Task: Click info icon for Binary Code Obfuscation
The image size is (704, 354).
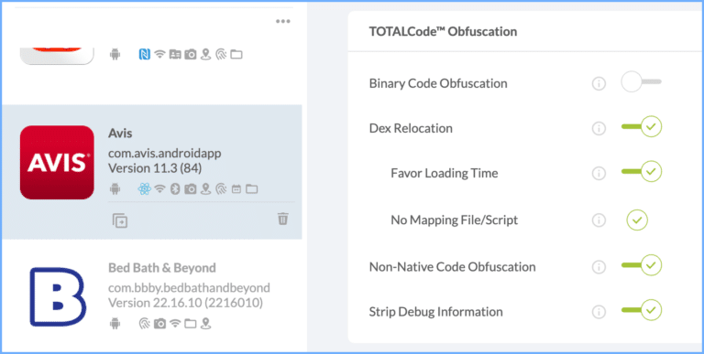Action: (599, 83)
